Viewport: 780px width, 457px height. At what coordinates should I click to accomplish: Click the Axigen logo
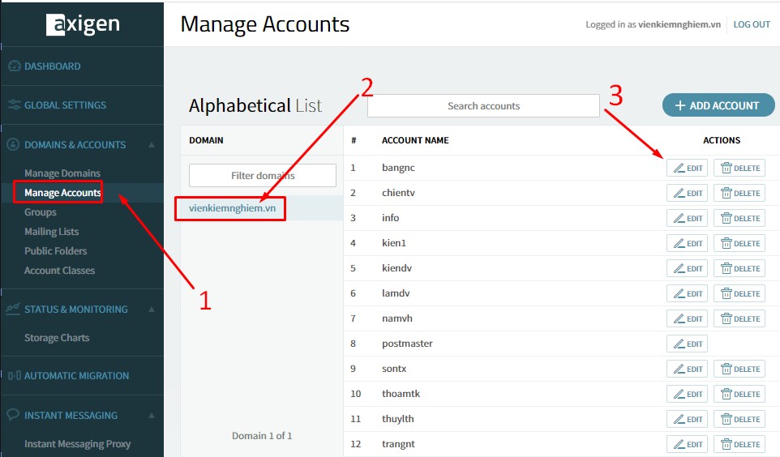(x=83, y=23)
